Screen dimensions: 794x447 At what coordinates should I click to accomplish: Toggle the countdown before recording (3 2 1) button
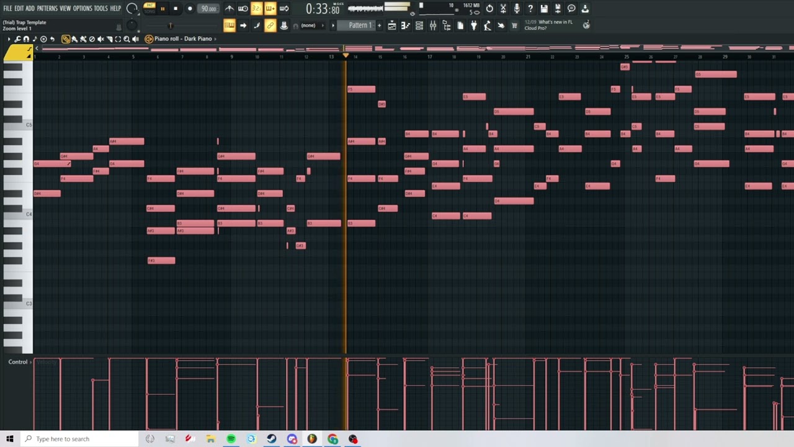256,9
